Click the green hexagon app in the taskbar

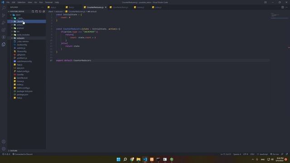click(x=172, y=159)
